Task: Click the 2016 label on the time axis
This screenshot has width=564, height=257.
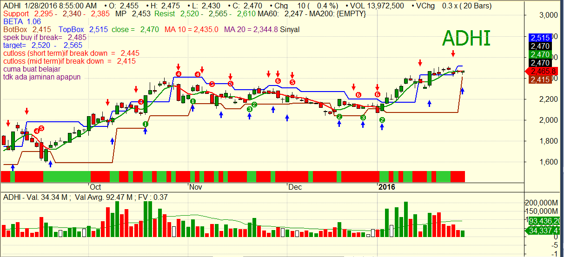Action: click(387, 187)
